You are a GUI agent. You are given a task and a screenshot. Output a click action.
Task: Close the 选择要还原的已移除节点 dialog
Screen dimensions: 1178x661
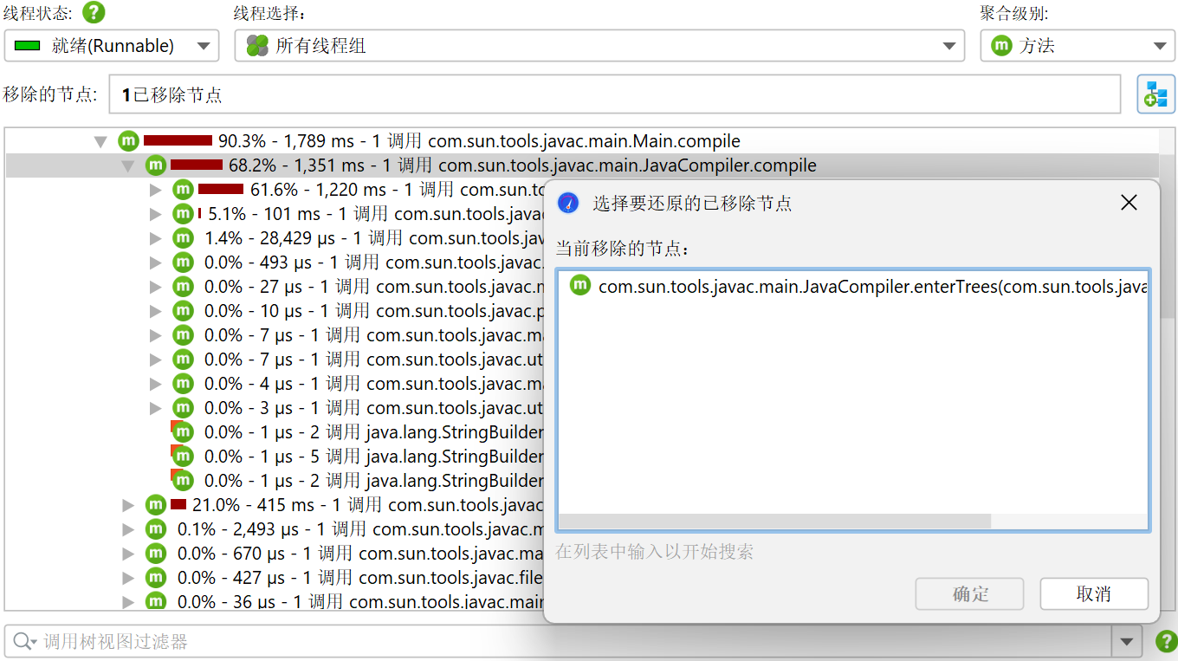point(1129,203)
